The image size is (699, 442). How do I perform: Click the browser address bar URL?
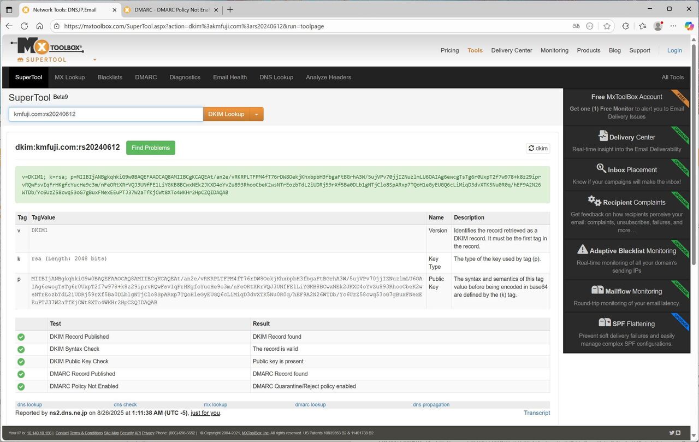tap(194, 26)
